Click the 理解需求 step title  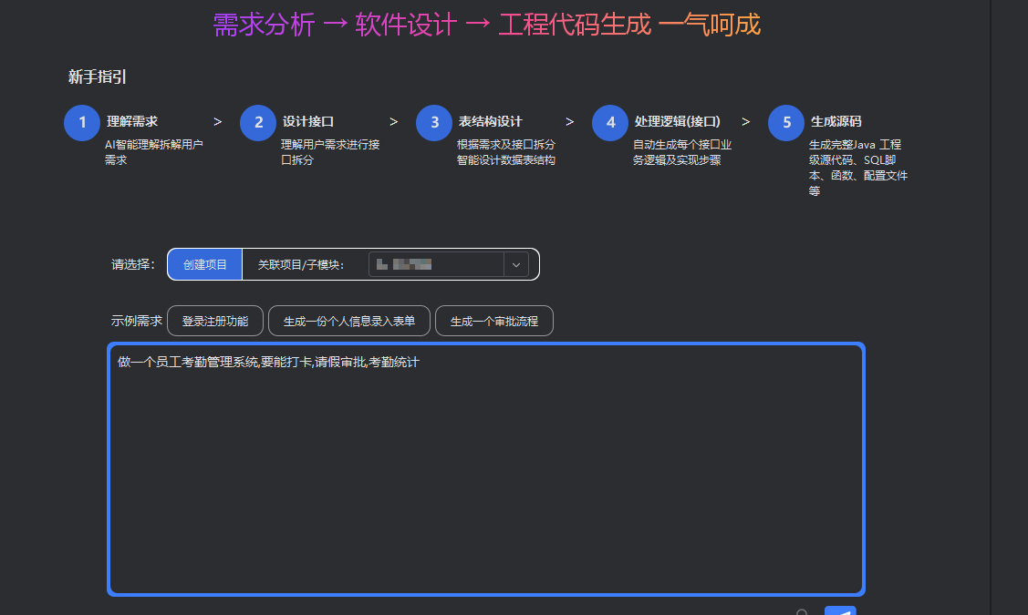tap(132, 121)
